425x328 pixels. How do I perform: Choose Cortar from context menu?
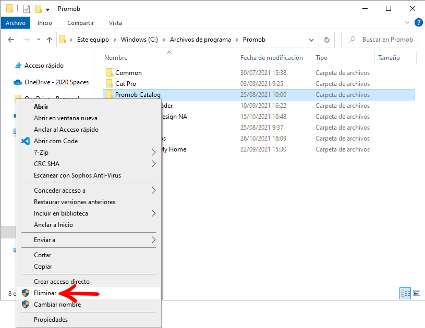coord(89,255)
